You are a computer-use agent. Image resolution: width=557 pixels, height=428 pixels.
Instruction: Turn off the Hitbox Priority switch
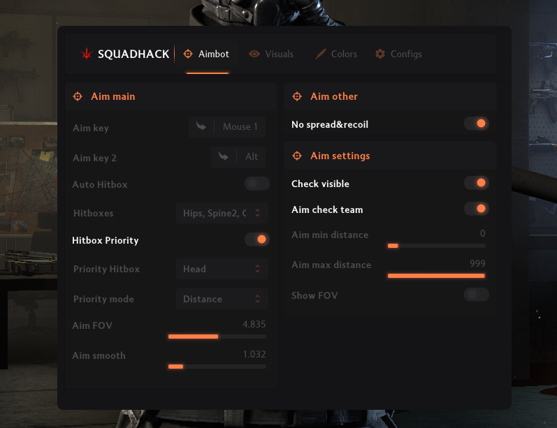[256, 239]
